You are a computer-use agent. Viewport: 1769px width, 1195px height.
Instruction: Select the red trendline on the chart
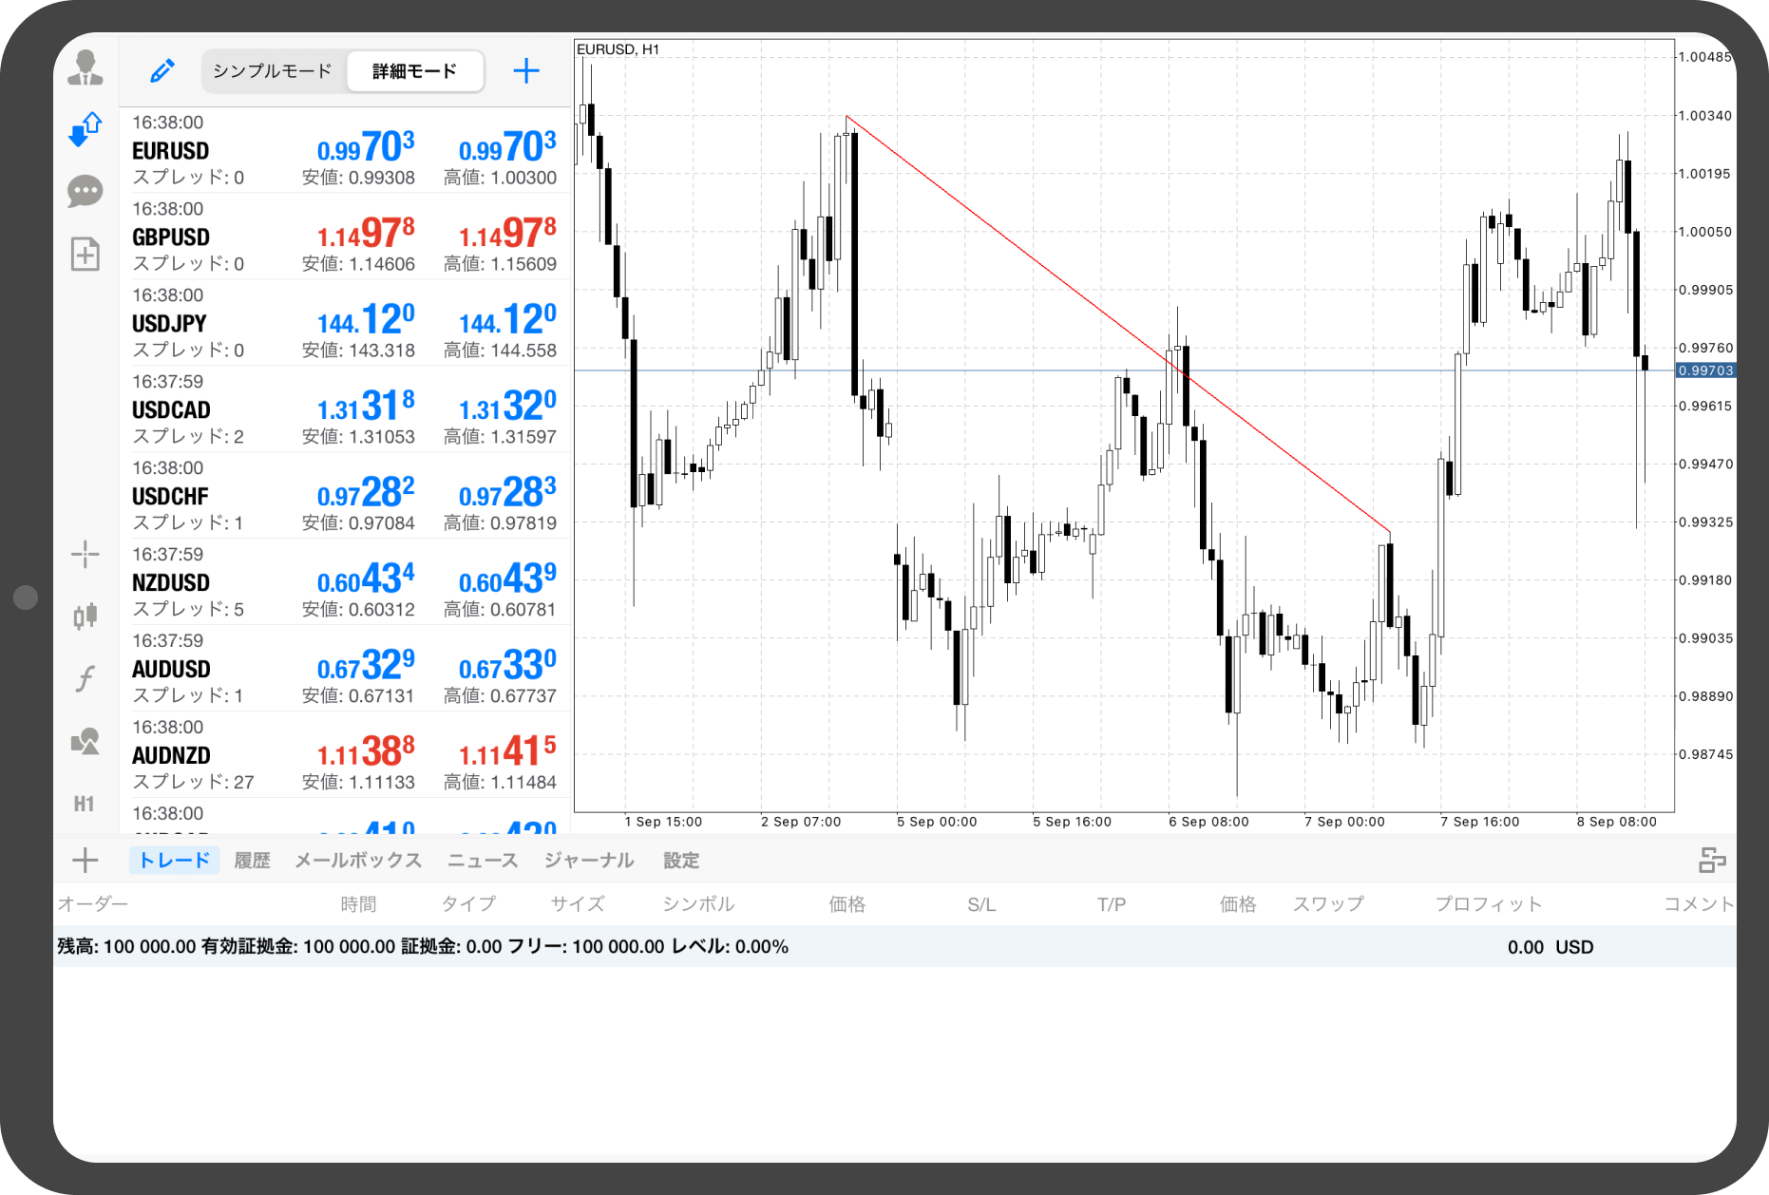pyautogui.click(x=1118, y=324)
